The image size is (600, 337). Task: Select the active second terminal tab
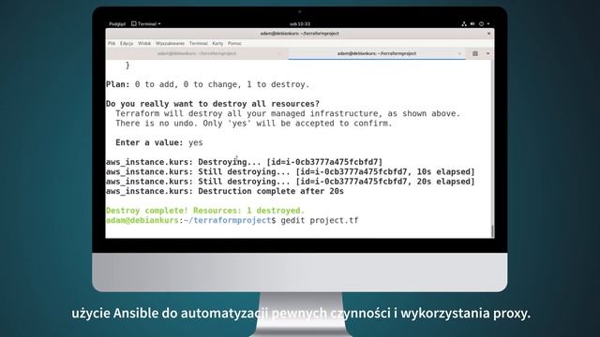point(377,53)
